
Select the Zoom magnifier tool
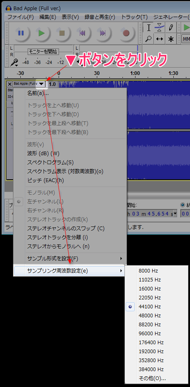point(149,39)
